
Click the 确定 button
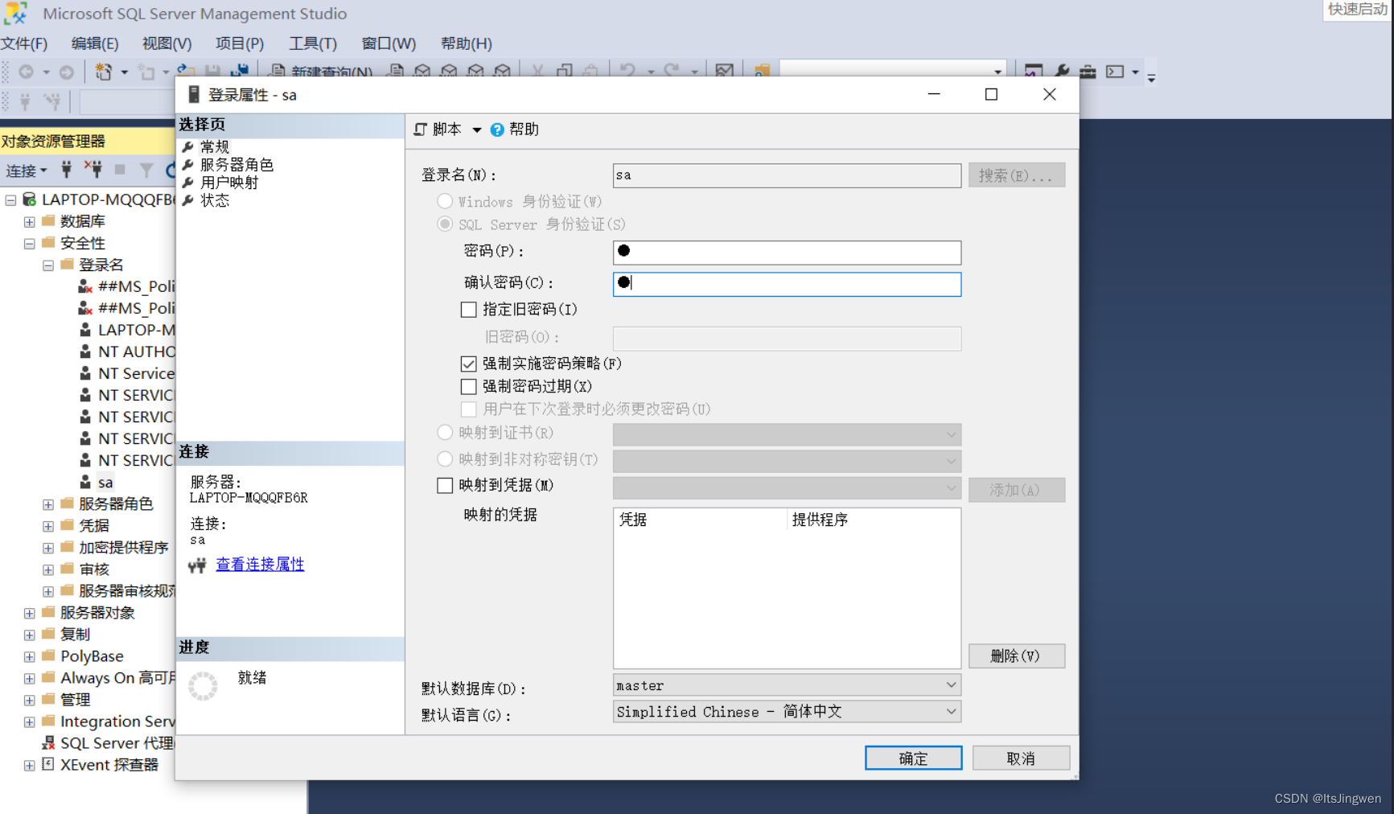[913, 758]
